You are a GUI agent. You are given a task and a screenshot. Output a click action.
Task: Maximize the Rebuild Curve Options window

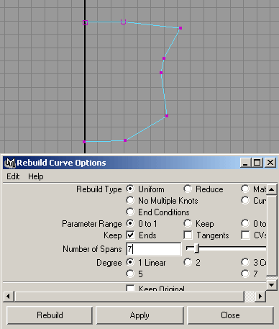pyautogui.click(x=257, y=163)
